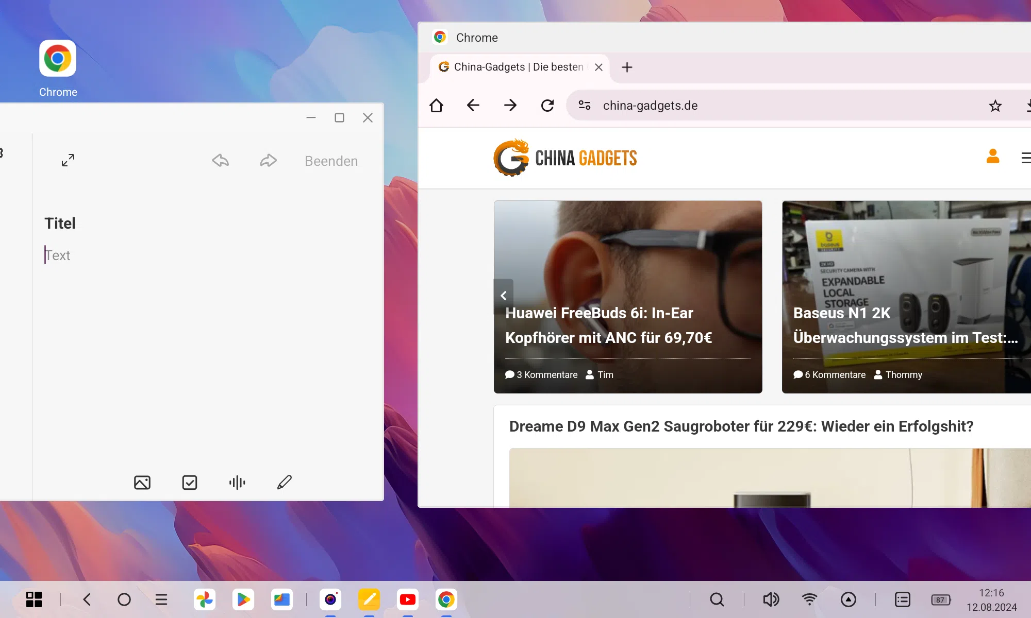Open the file manager taskbar app

point(282,599)
